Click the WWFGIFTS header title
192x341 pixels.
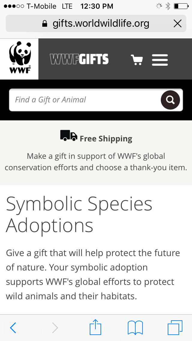click(79, 59)
